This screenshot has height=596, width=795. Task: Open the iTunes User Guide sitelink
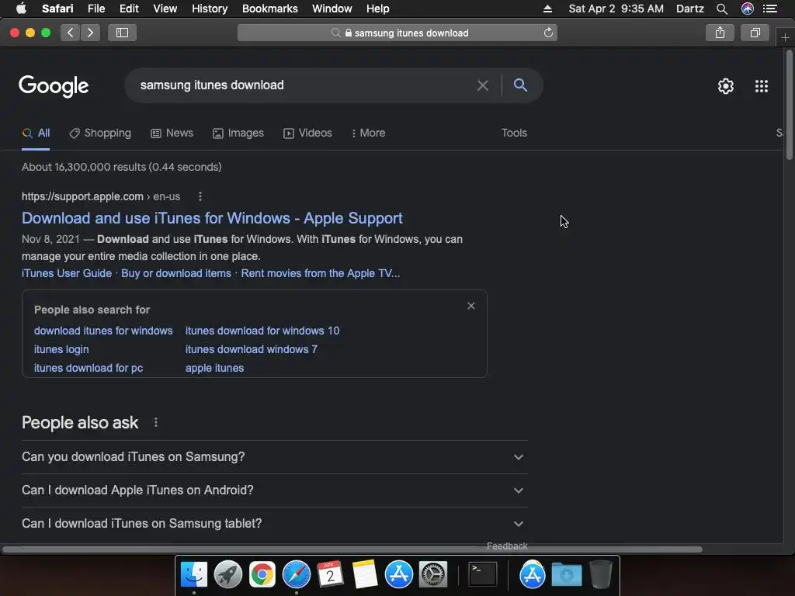pos(67,273)
